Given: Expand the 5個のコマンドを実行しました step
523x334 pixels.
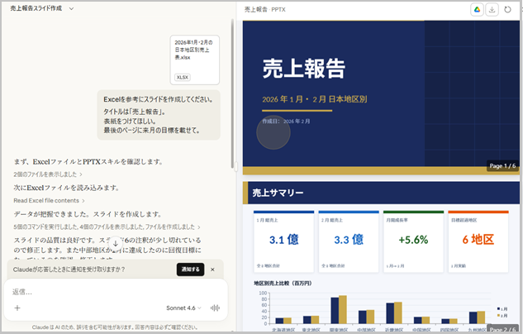Looking at the screenshot, I should coord(106,227).
